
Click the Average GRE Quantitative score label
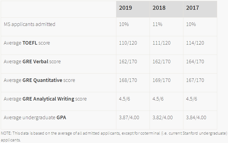tap(39, 80)
